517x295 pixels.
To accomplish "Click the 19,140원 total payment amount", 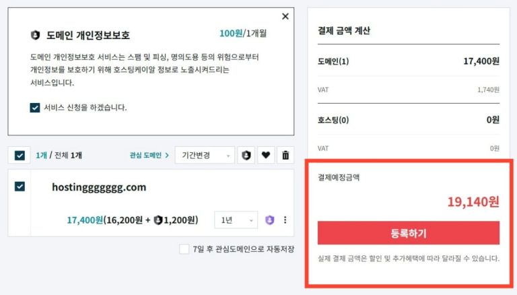I will click(x=473, y=201).
